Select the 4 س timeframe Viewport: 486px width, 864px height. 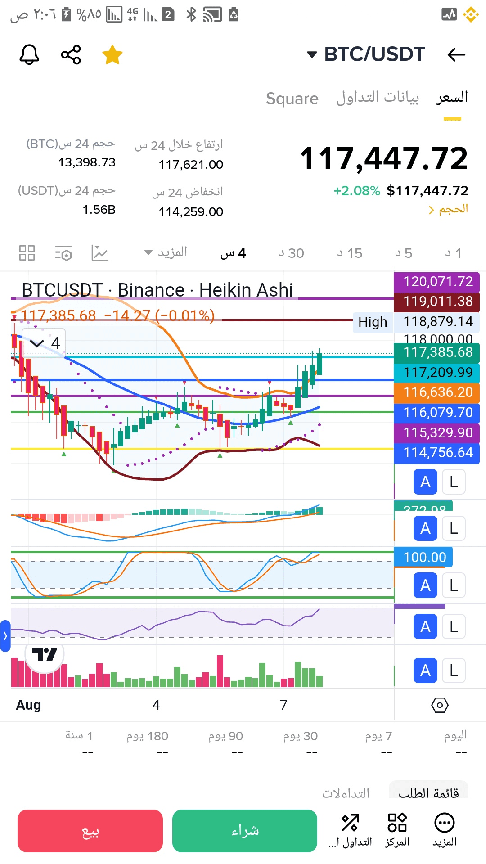point(233,253)
